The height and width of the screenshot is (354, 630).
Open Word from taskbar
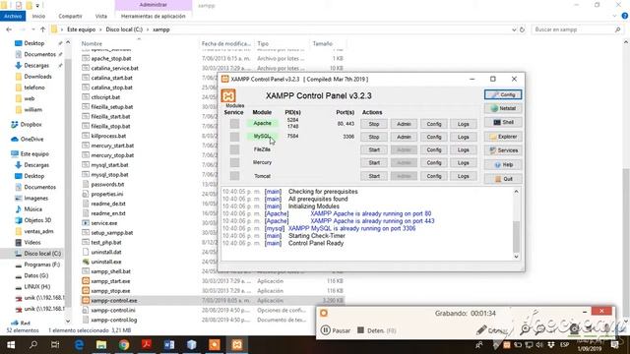(169, 345)
